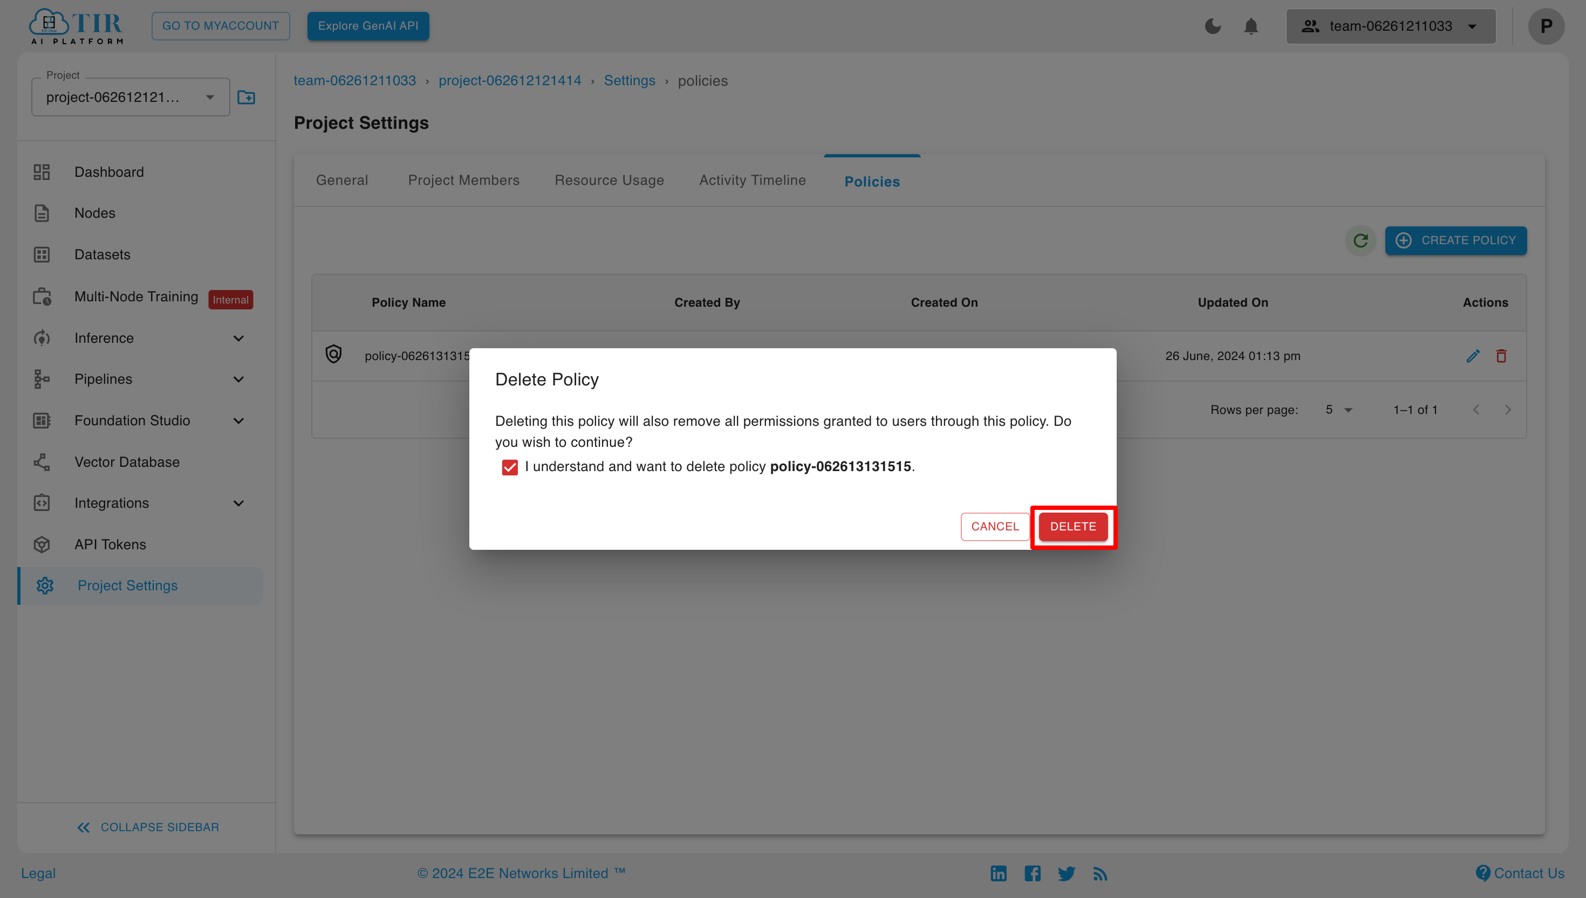
Task: Click the Internal badge
Action: coord(231,300)
